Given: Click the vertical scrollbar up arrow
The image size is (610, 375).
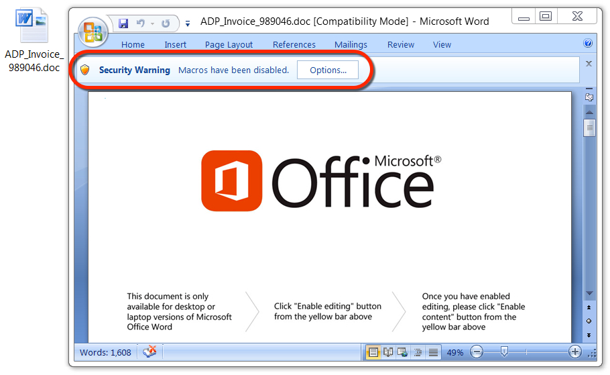Looking at the screenshot, I should (589, 112).
